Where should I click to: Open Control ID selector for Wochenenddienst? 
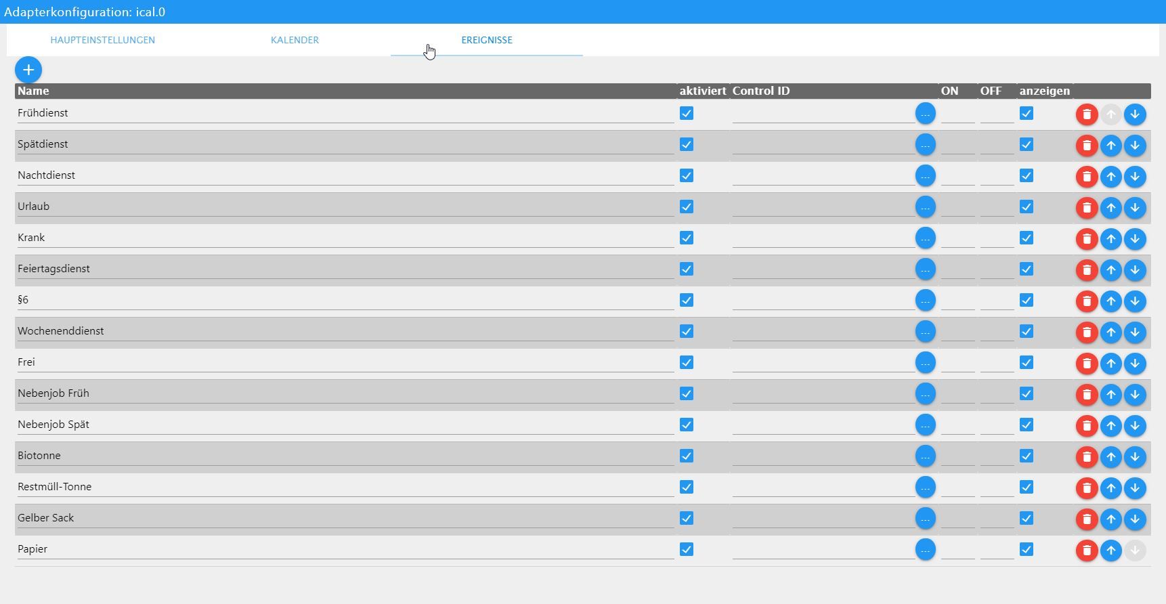point(926,331)
